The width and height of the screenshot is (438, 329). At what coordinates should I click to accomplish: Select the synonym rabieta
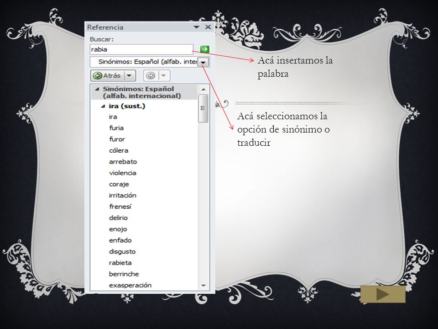[x=120, y=263]
